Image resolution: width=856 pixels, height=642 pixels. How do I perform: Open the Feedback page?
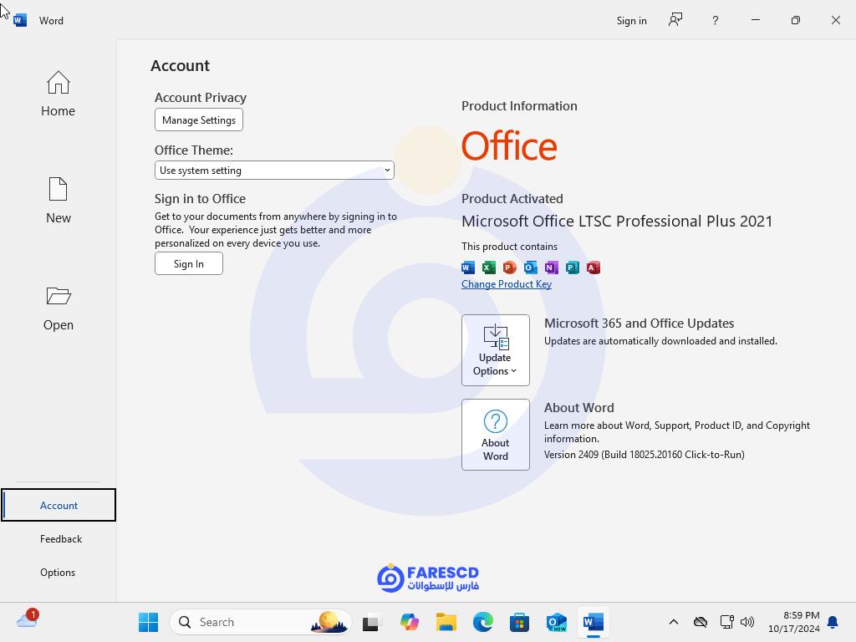pyautogui.click(x=60, y=539)
